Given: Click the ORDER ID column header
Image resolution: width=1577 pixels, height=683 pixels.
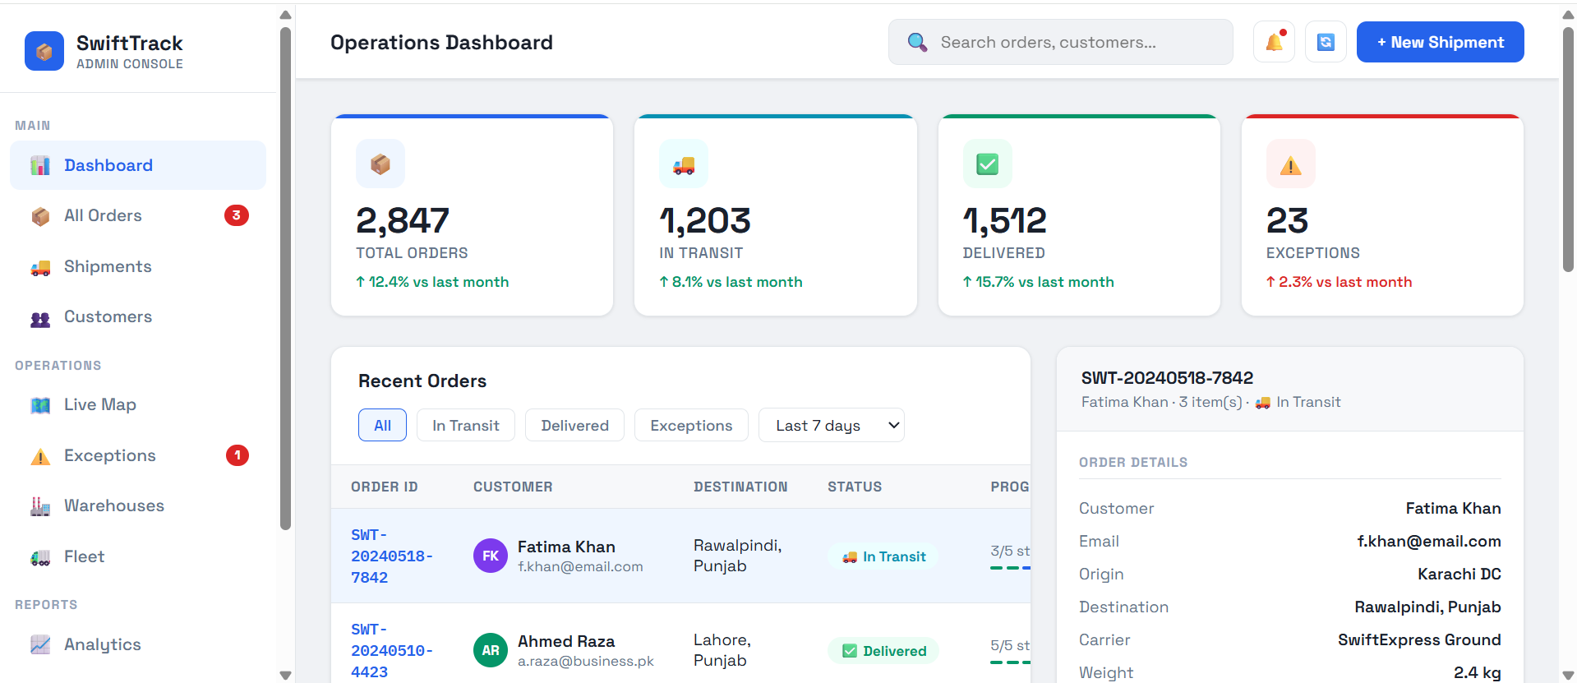Looking at the screenshot, I should pyautogui.click(x=384, y=487).
